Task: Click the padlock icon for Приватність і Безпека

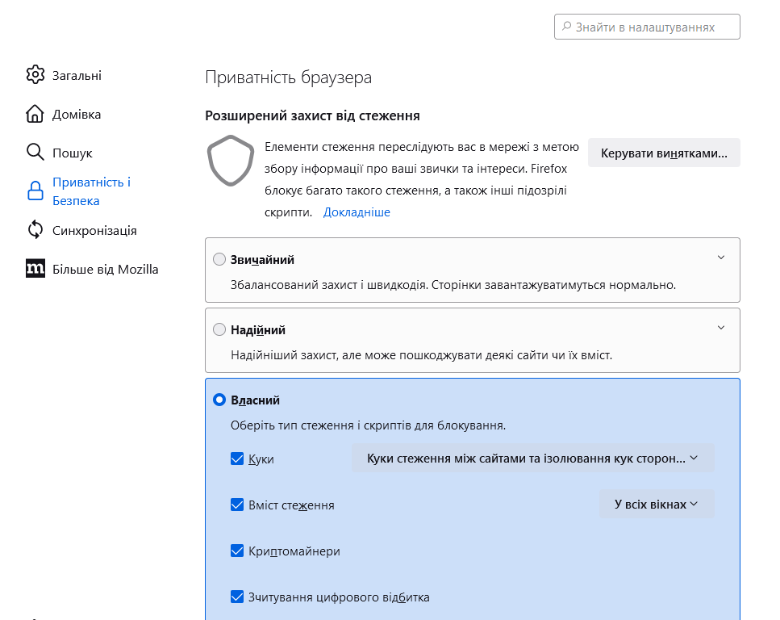Action: pyautogui.click(x=35, y=191)
